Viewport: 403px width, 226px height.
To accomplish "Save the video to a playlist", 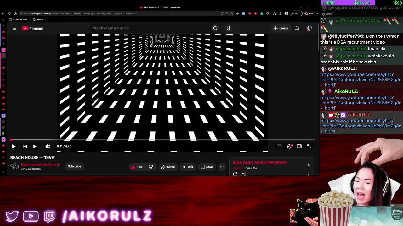I will click(x=207, y=167).
